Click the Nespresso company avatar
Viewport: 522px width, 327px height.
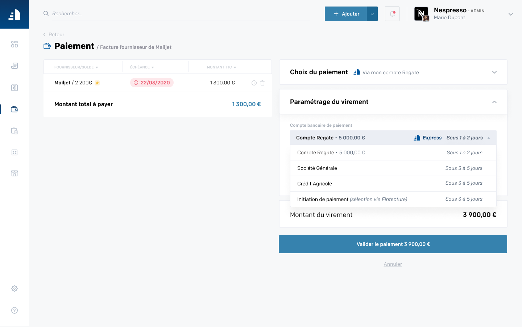coord(421,14)
